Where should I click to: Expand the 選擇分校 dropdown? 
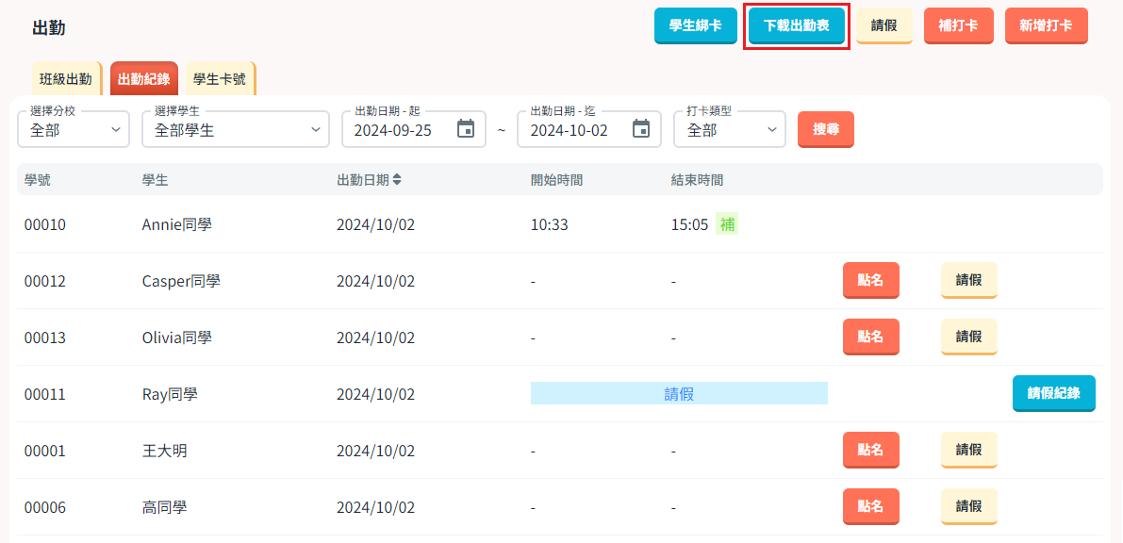[74, 130]
